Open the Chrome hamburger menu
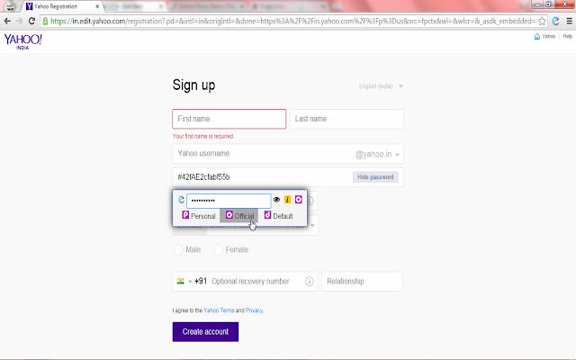This screenshot has height=360, width=576. pos(569,22)
